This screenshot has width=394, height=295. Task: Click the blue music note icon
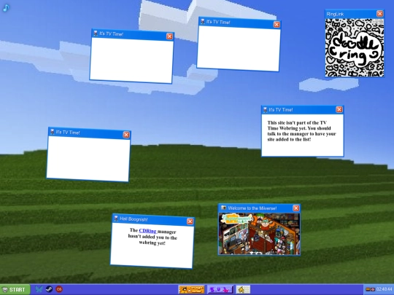[x=6, y=8]
